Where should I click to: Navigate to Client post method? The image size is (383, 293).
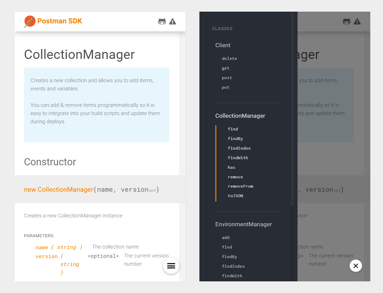227,78
